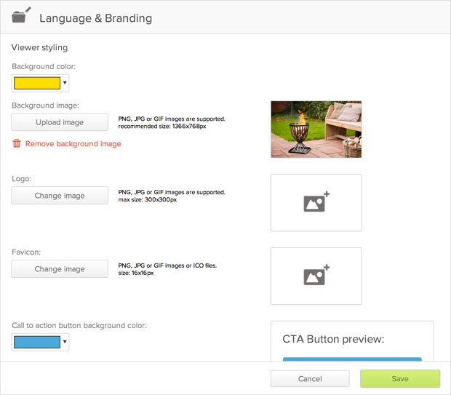Viewport: 451px width, 395px height.
Task: Click the Language & Branding header icon
Action: (x=22, y=16)
